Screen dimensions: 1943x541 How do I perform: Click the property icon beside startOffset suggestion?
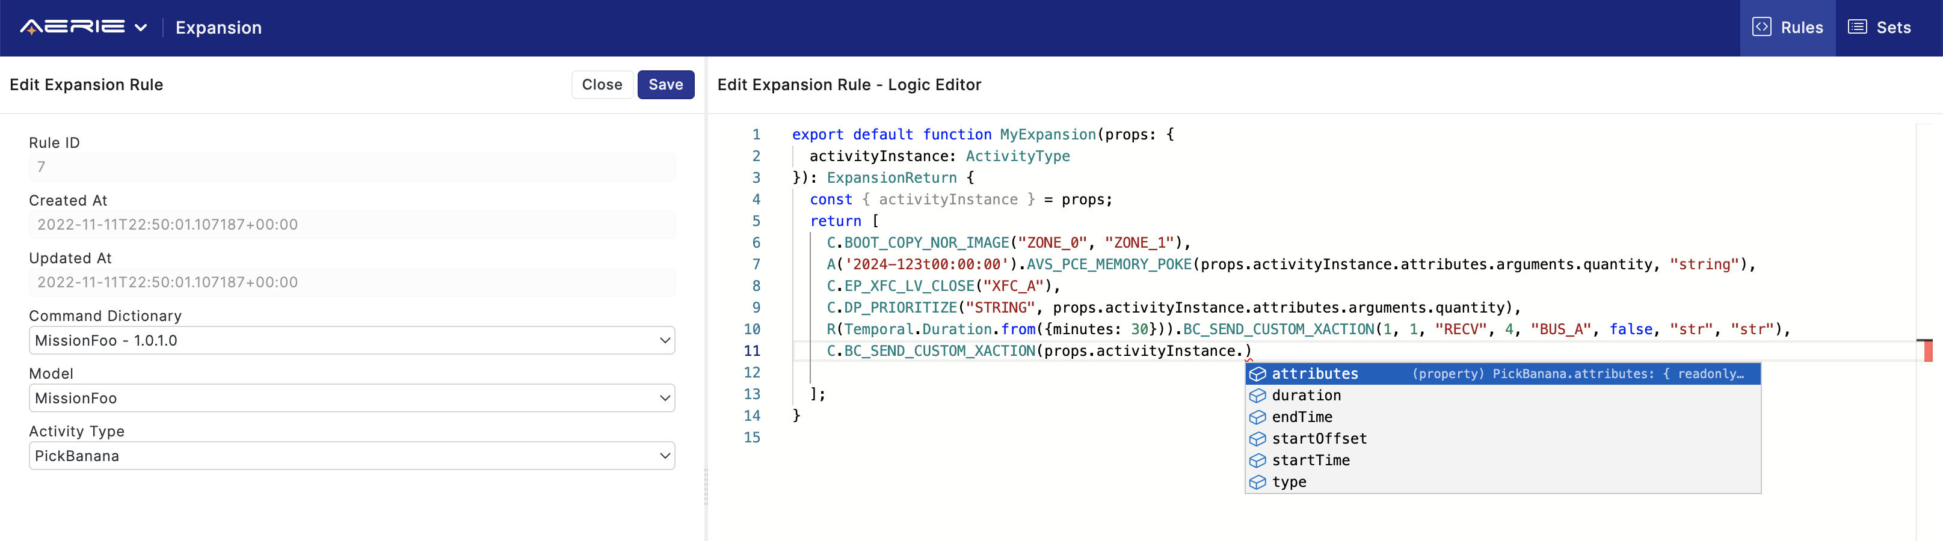point(1257,439)
